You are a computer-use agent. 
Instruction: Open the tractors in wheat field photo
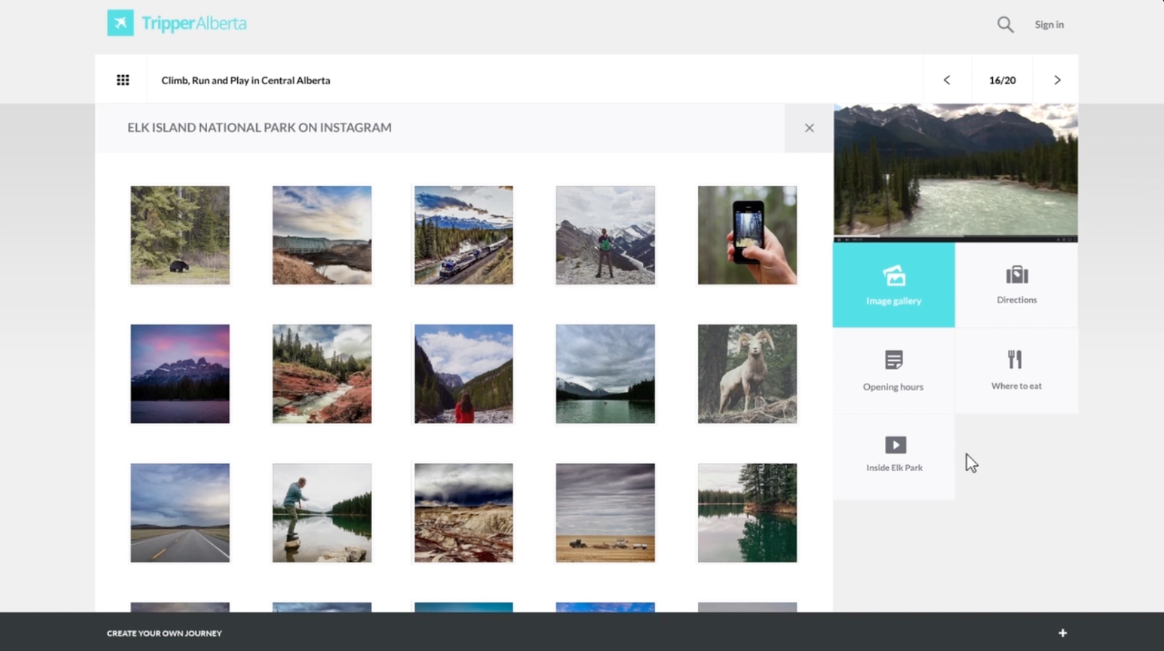[x=605, y=513]
